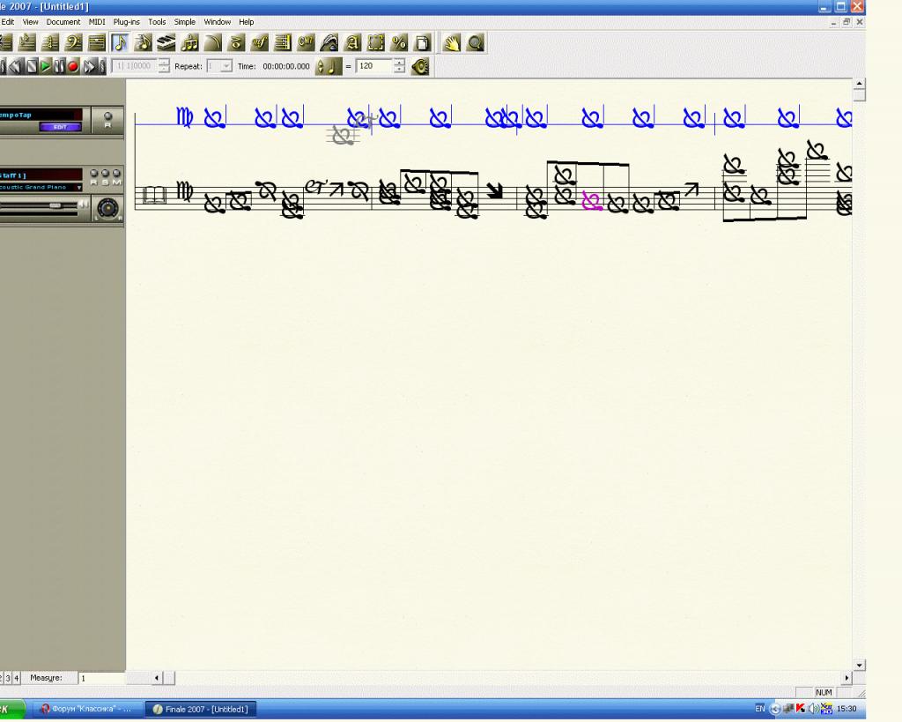
Task: Open speaker playback settings icon
Action: point(420,66)
